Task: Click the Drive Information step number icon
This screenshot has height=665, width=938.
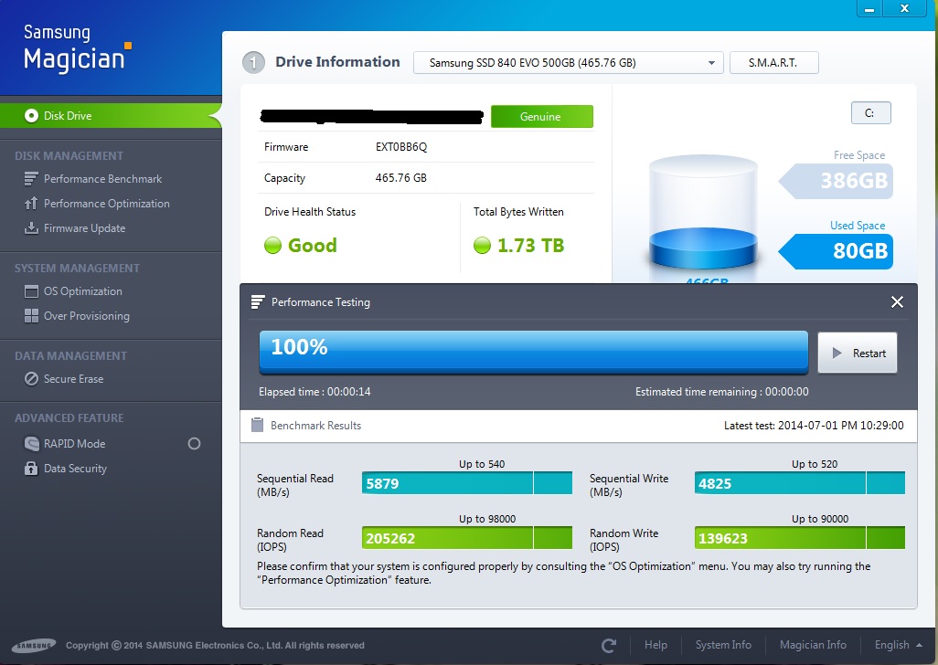Action: [x=253, y=62]
